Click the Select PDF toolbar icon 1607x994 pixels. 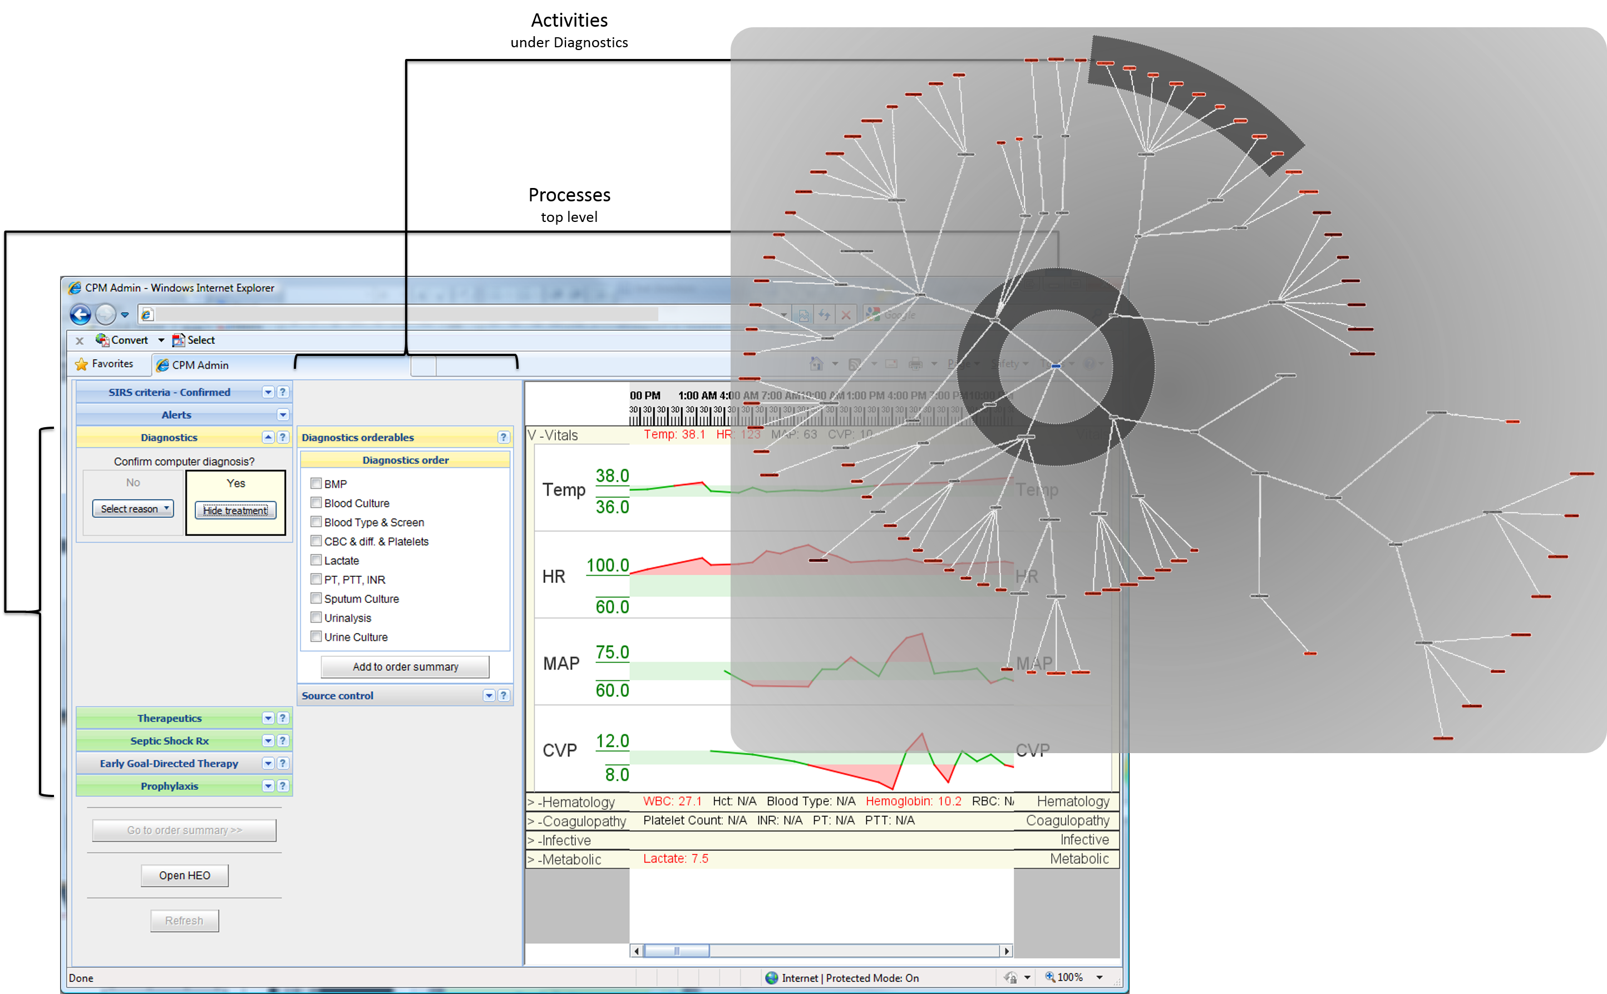[178, 340]
